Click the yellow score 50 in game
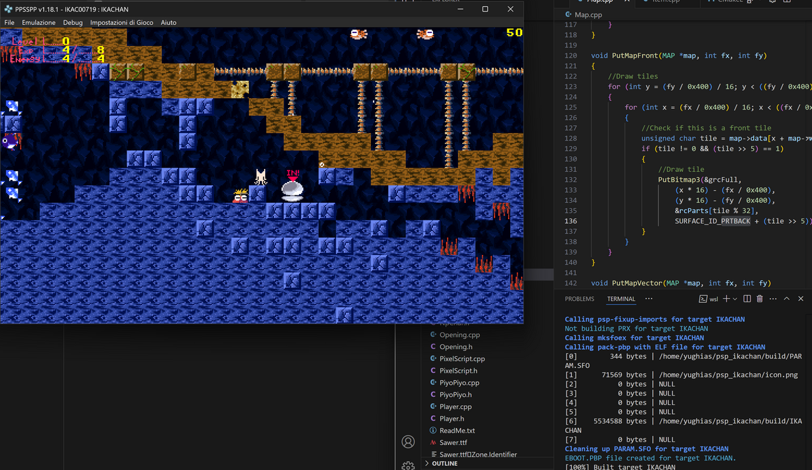812x470 pixels. [x=514, y=32]
